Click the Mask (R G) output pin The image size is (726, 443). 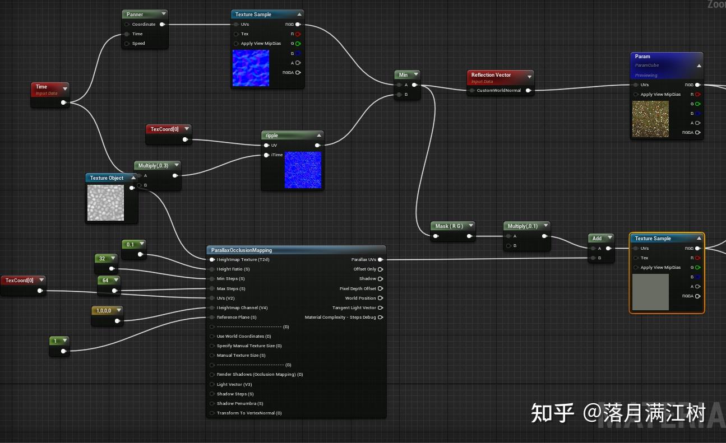point(470,236)
